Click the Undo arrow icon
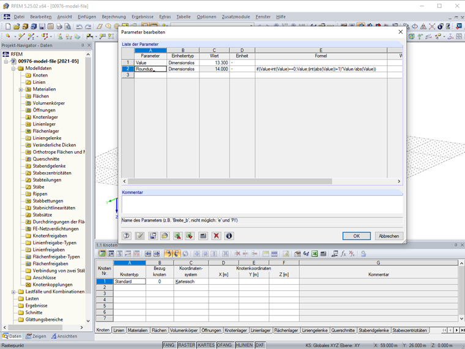Image resolution: width=465 pixels, height=349 pixels. tap(79, 26)
